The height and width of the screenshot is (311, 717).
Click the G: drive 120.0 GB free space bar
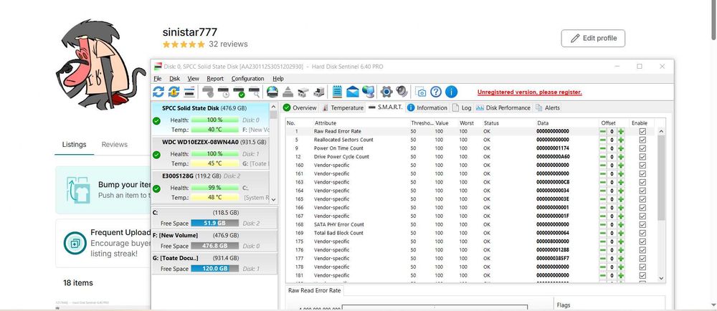(x=214, y=269)
